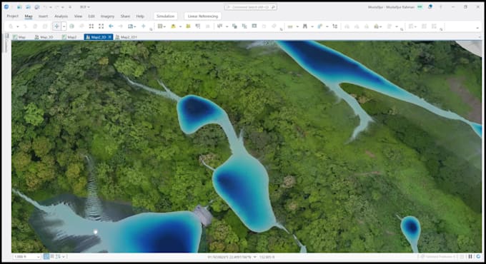Click the refresh view icon
Screen dimensions: 486x264
coord(479,257)
